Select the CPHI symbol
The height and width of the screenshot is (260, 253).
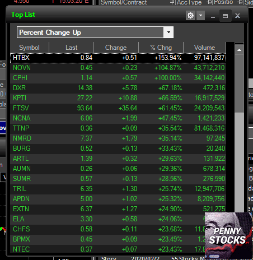[20, 78]
